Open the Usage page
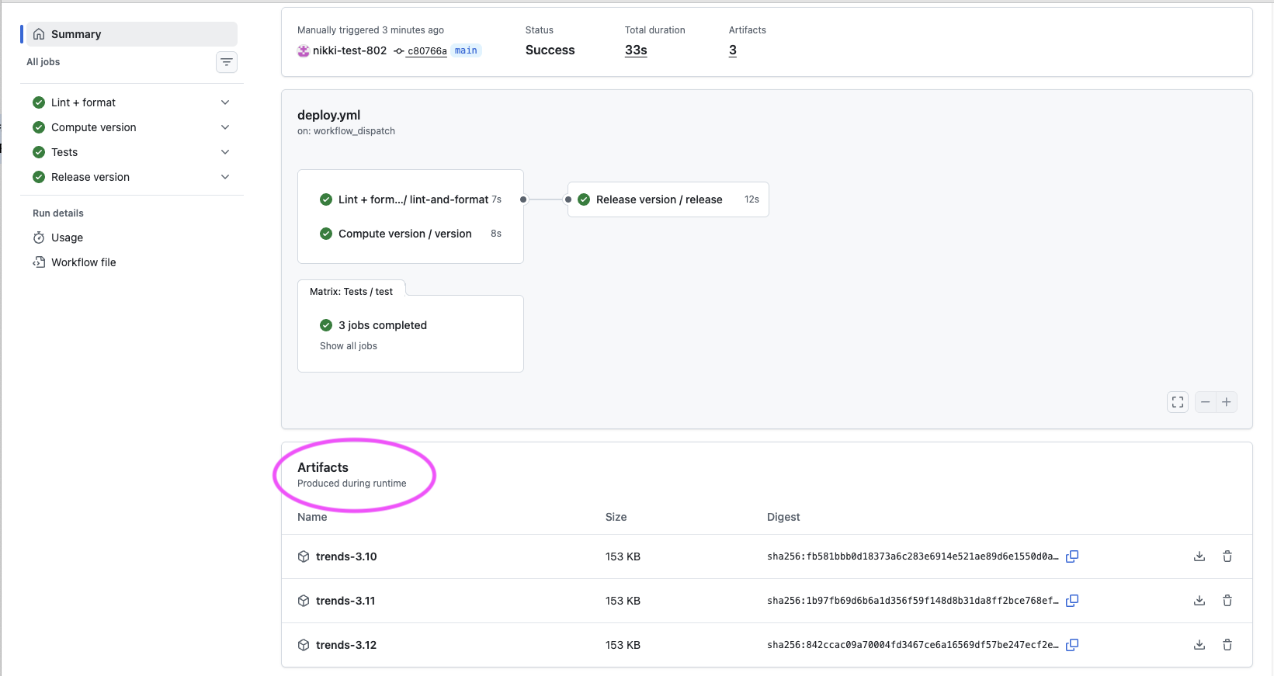The height and width of the screenshot is (676, 1274). tap(67, 237)
